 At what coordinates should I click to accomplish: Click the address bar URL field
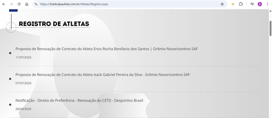(x=128, y=4)
